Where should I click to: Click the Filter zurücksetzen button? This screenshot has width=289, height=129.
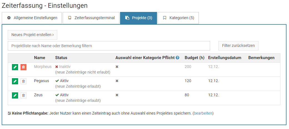coord(238,46)
